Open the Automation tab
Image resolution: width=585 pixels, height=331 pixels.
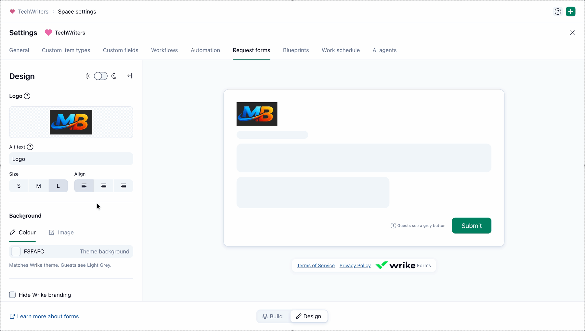coord(205,50)
